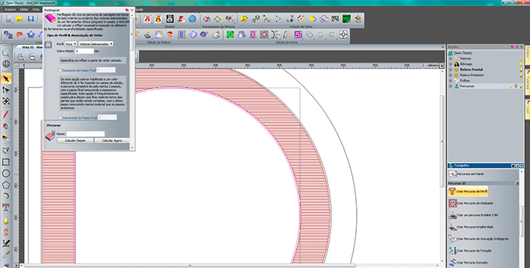Click the pink help book icon in Perfilagem
The image size is (530, 268).
[50, 18]
